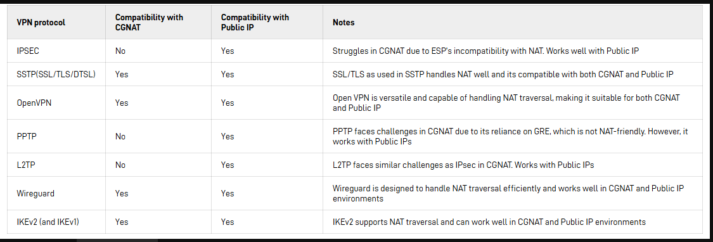This screenshot has height=242, width=713.
Task: Click the L2TP notes text
Action: pos(463,165)
